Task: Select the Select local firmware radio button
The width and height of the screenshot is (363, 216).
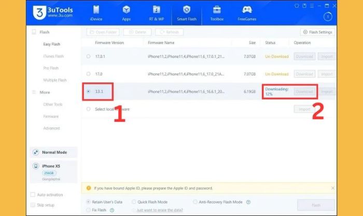Action: 89,109
